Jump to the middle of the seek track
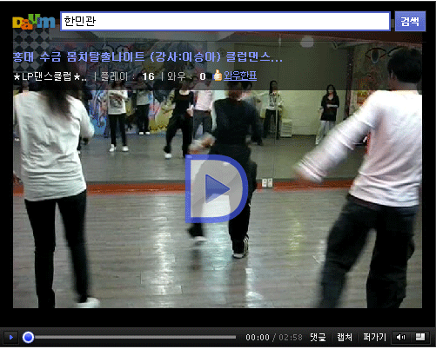The width and height of the screenshot is (436, 349). (130, 337)
